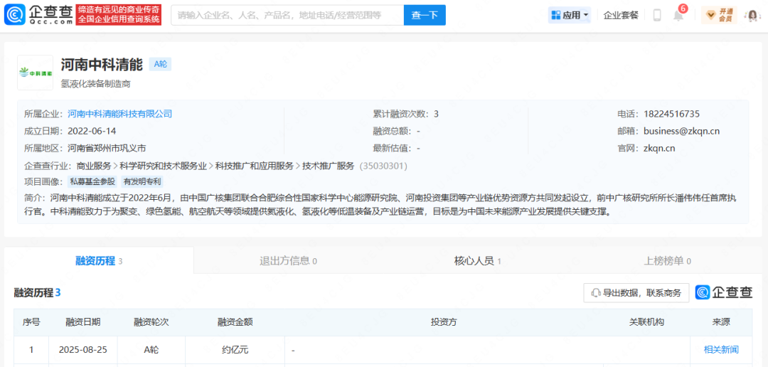Click the mobile phone icon
768x367 pixels.
(657, 15)
